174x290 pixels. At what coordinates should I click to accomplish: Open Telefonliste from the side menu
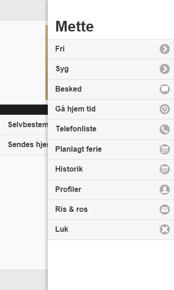tap(111, 130)
